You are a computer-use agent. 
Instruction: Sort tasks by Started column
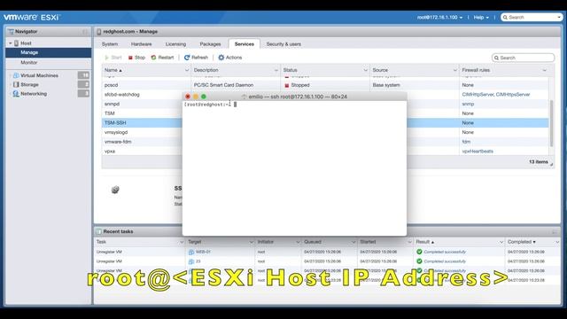368,242
